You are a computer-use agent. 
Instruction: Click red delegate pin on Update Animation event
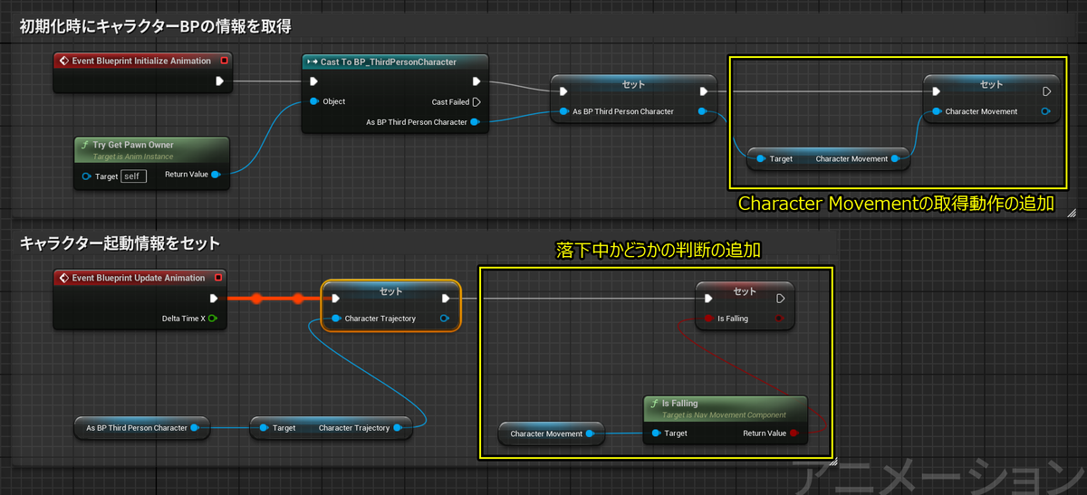click(218, 278)
